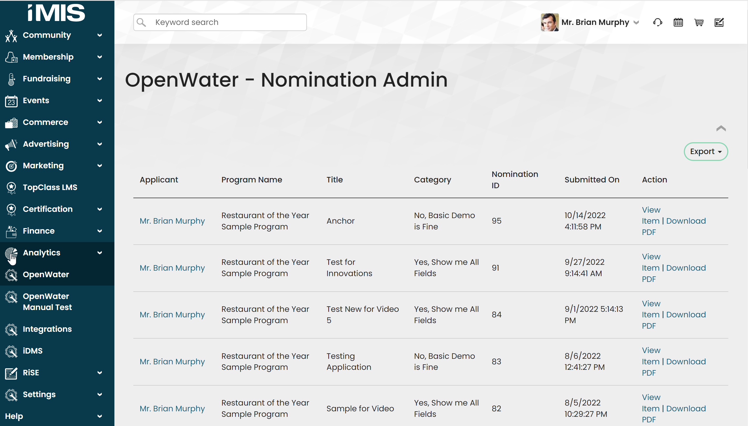The height and width of the screenshot is (426, 748).
Task: Click the iDMS gear icon
Action: point(11,351)
